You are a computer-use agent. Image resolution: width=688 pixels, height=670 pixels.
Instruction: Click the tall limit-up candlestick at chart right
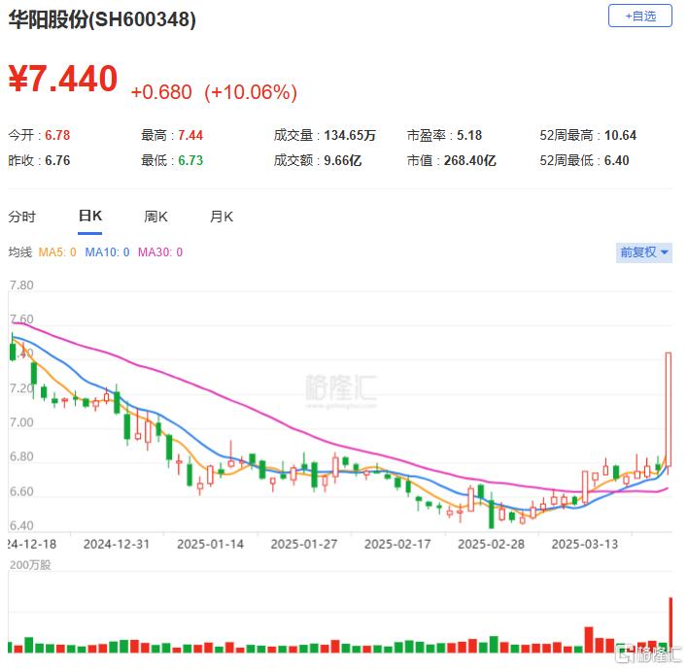click(669, 409)
